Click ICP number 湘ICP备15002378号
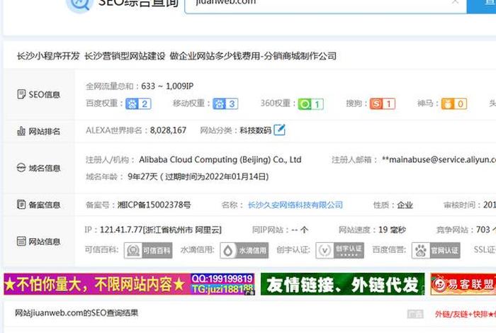Image resolution: width=496 pixels, height=333 pixels. click(x=154, y=205)
